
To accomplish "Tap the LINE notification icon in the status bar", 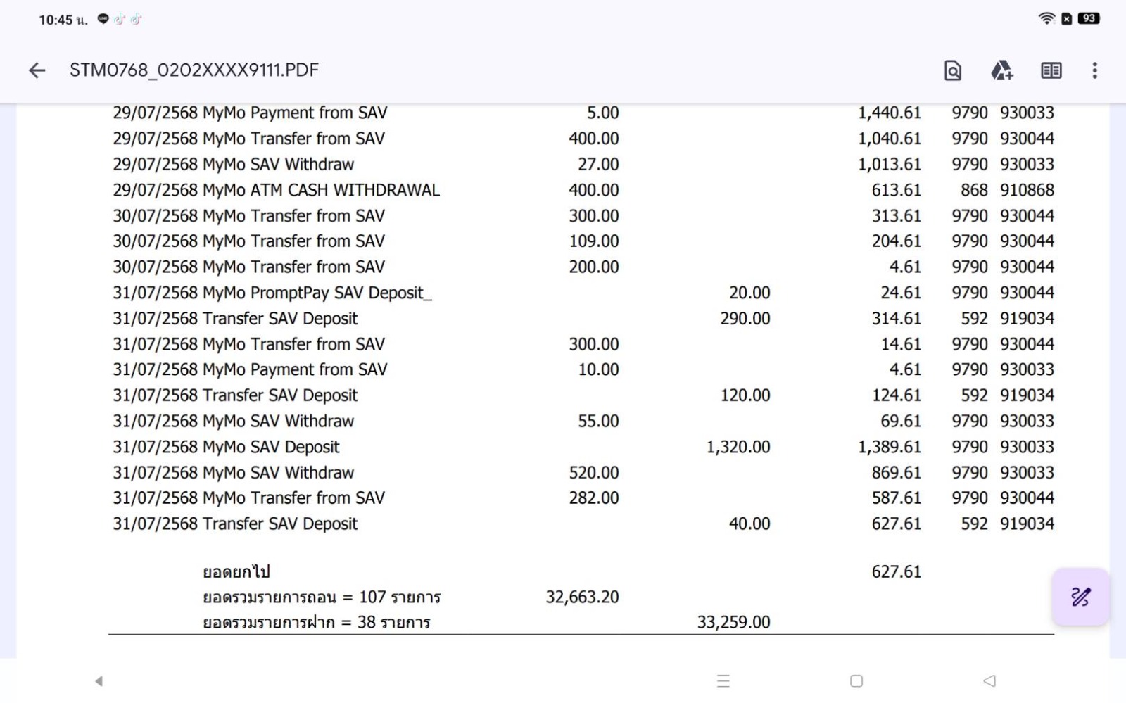I will click(x=103, y=19).
